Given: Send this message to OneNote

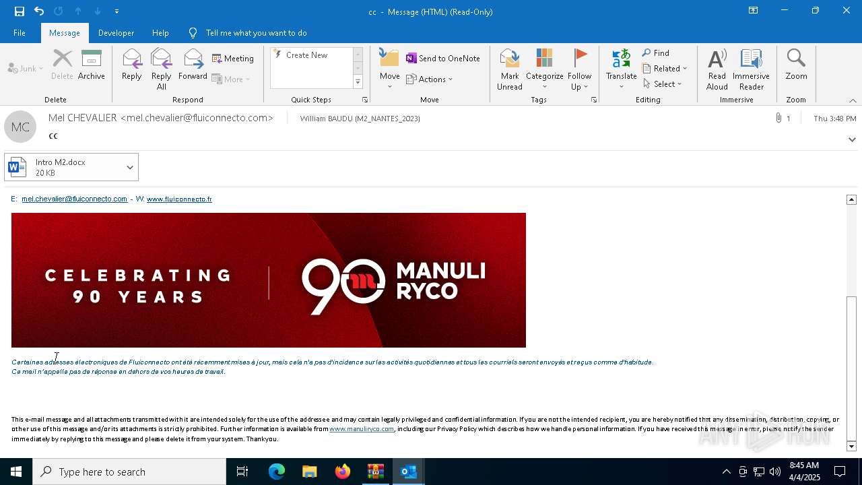Looking at the screenshot, I should click(x=443, y=59).
